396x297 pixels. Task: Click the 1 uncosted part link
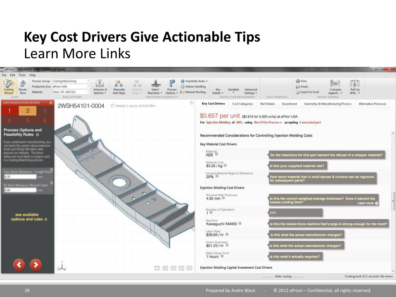coord(310,123)
